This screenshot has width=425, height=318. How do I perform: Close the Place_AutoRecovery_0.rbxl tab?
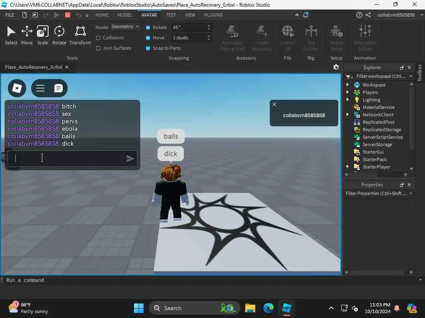point(67,67)
